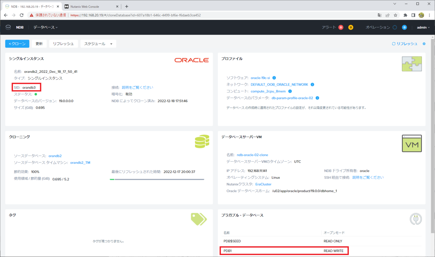Viewport: 435px width, 257px height.
Task: Select the PDB$SEED table row
Action: coord(322,241)
